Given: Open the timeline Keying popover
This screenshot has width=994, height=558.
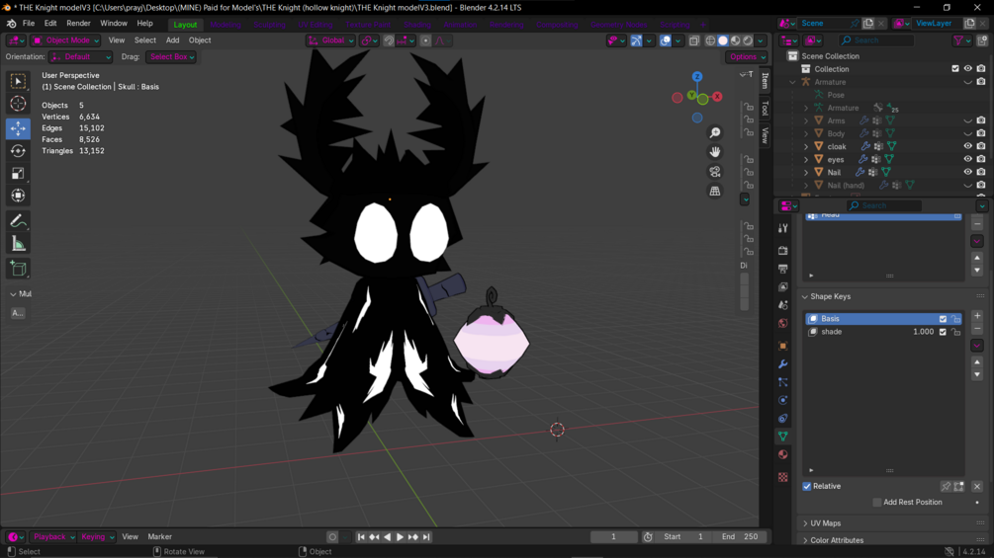Looking at the screenshot, I should 96,537.
